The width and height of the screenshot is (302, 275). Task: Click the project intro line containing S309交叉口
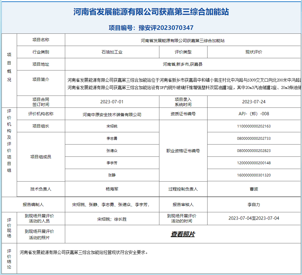(x=184, y=80)
